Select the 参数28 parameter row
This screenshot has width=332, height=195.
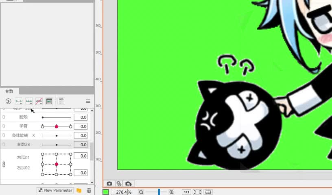point(45,145)
